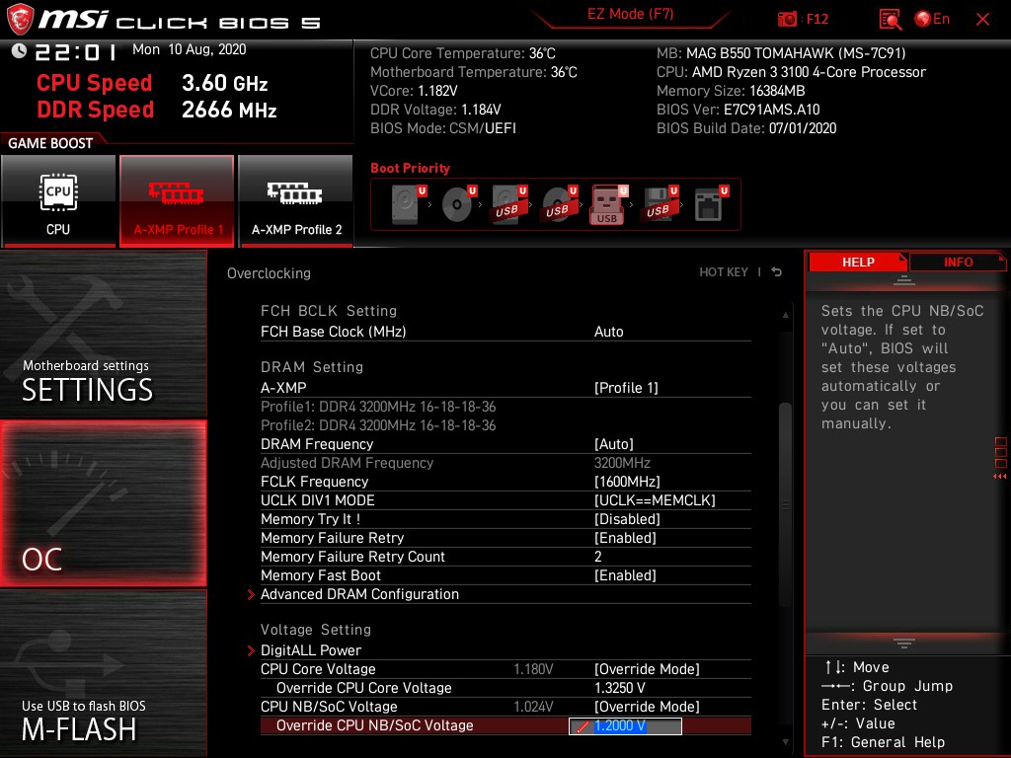Click Profile2: DDR4 3200MHz 16-18-18-36 text
This screenshot has height=758, width=1011.
click(378, 425)
